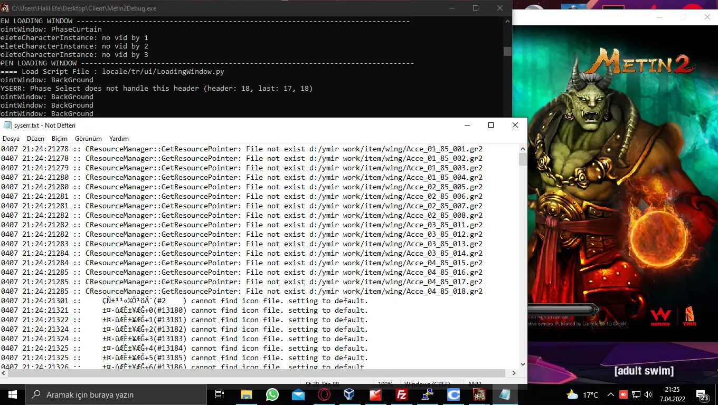Open the clock showing 21:25 7.04.2022
This screenshot has height=405, width=718.
click(x=672, y=394)
